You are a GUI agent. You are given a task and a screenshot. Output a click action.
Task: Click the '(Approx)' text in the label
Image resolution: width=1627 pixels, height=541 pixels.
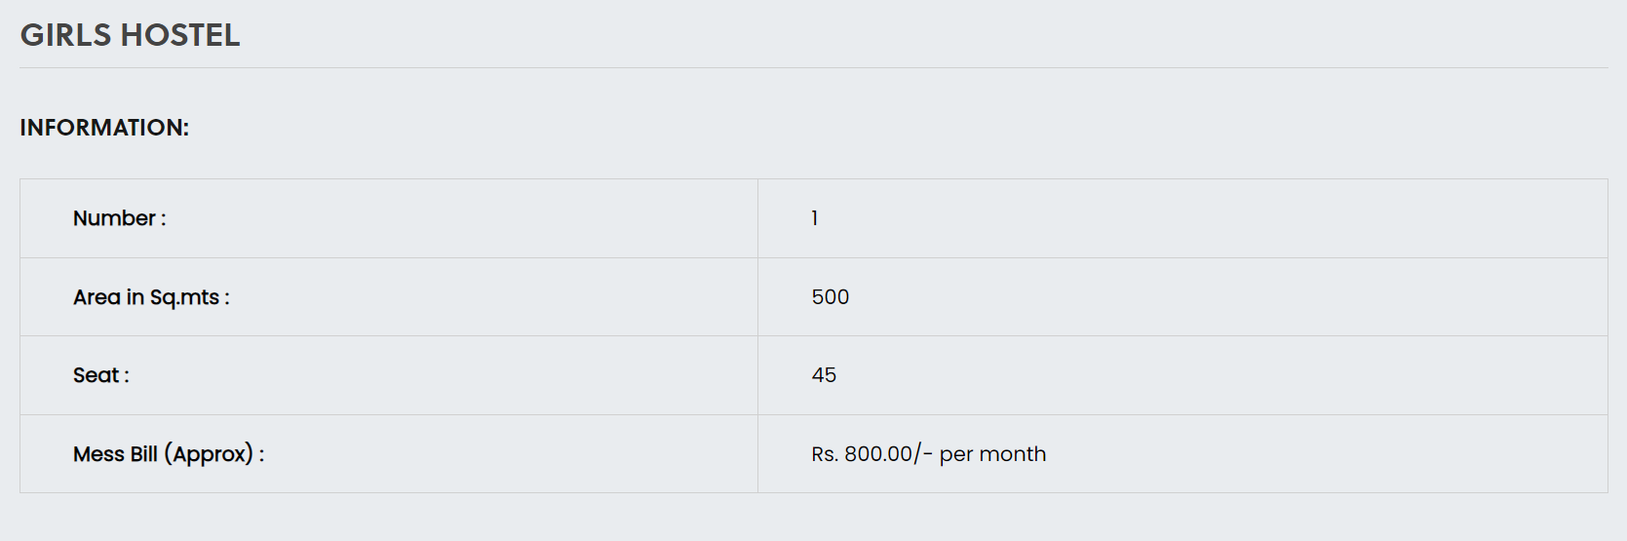pyautogui.click(x=209, y=454)
